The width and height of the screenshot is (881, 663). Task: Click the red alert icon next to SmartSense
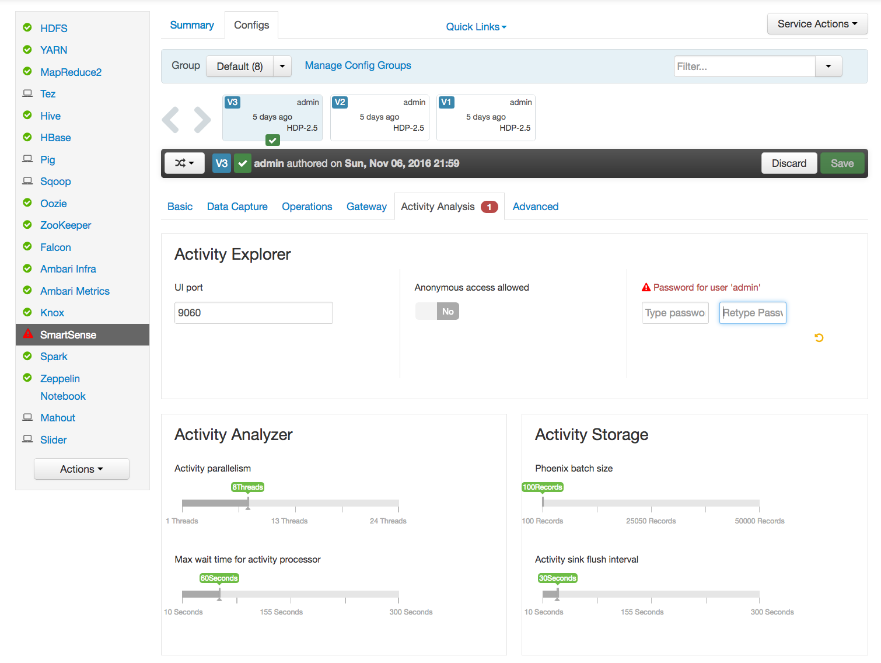click(27, 334)
